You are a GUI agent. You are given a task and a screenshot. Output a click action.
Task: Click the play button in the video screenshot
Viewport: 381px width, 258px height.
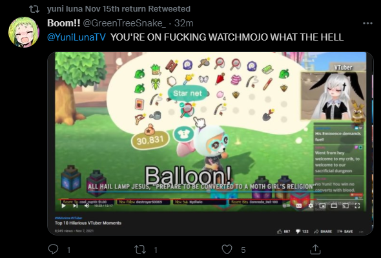pyautogui.click(x=64, y=206)
